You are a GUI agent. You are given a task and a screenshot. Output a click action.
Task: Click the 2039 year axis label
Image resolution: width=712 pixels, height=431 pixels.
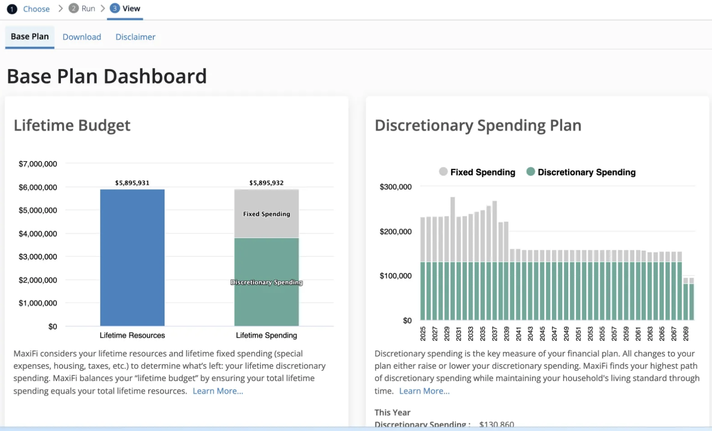point(507,334)
